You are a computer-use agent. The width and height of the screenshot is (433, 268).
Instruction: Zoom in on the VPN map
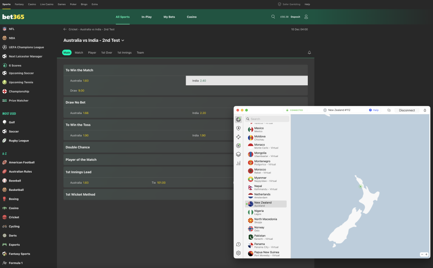(x=426, y=254)
